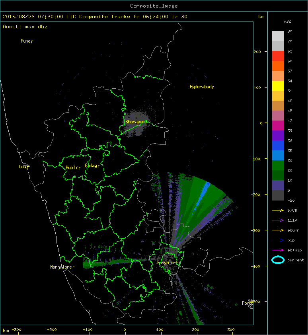308x335 pixels.
Task: Pick the light gray 80 dBZ swatch
Action: coord(278,36)
